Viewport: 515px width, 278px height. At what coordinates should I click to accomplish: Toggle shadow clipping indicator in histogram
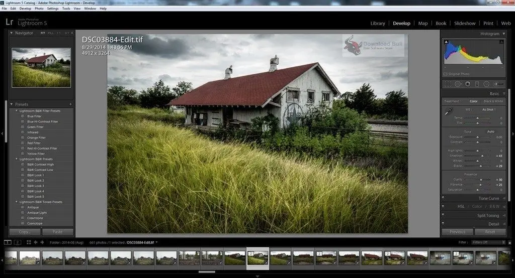(446, 42)
